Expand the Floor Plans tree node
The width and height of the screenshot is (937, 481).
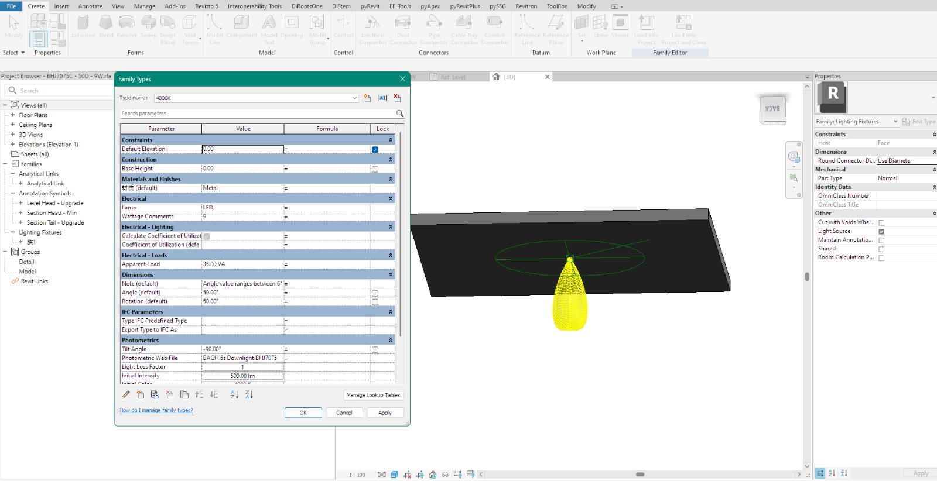click(x=13, y=115)
